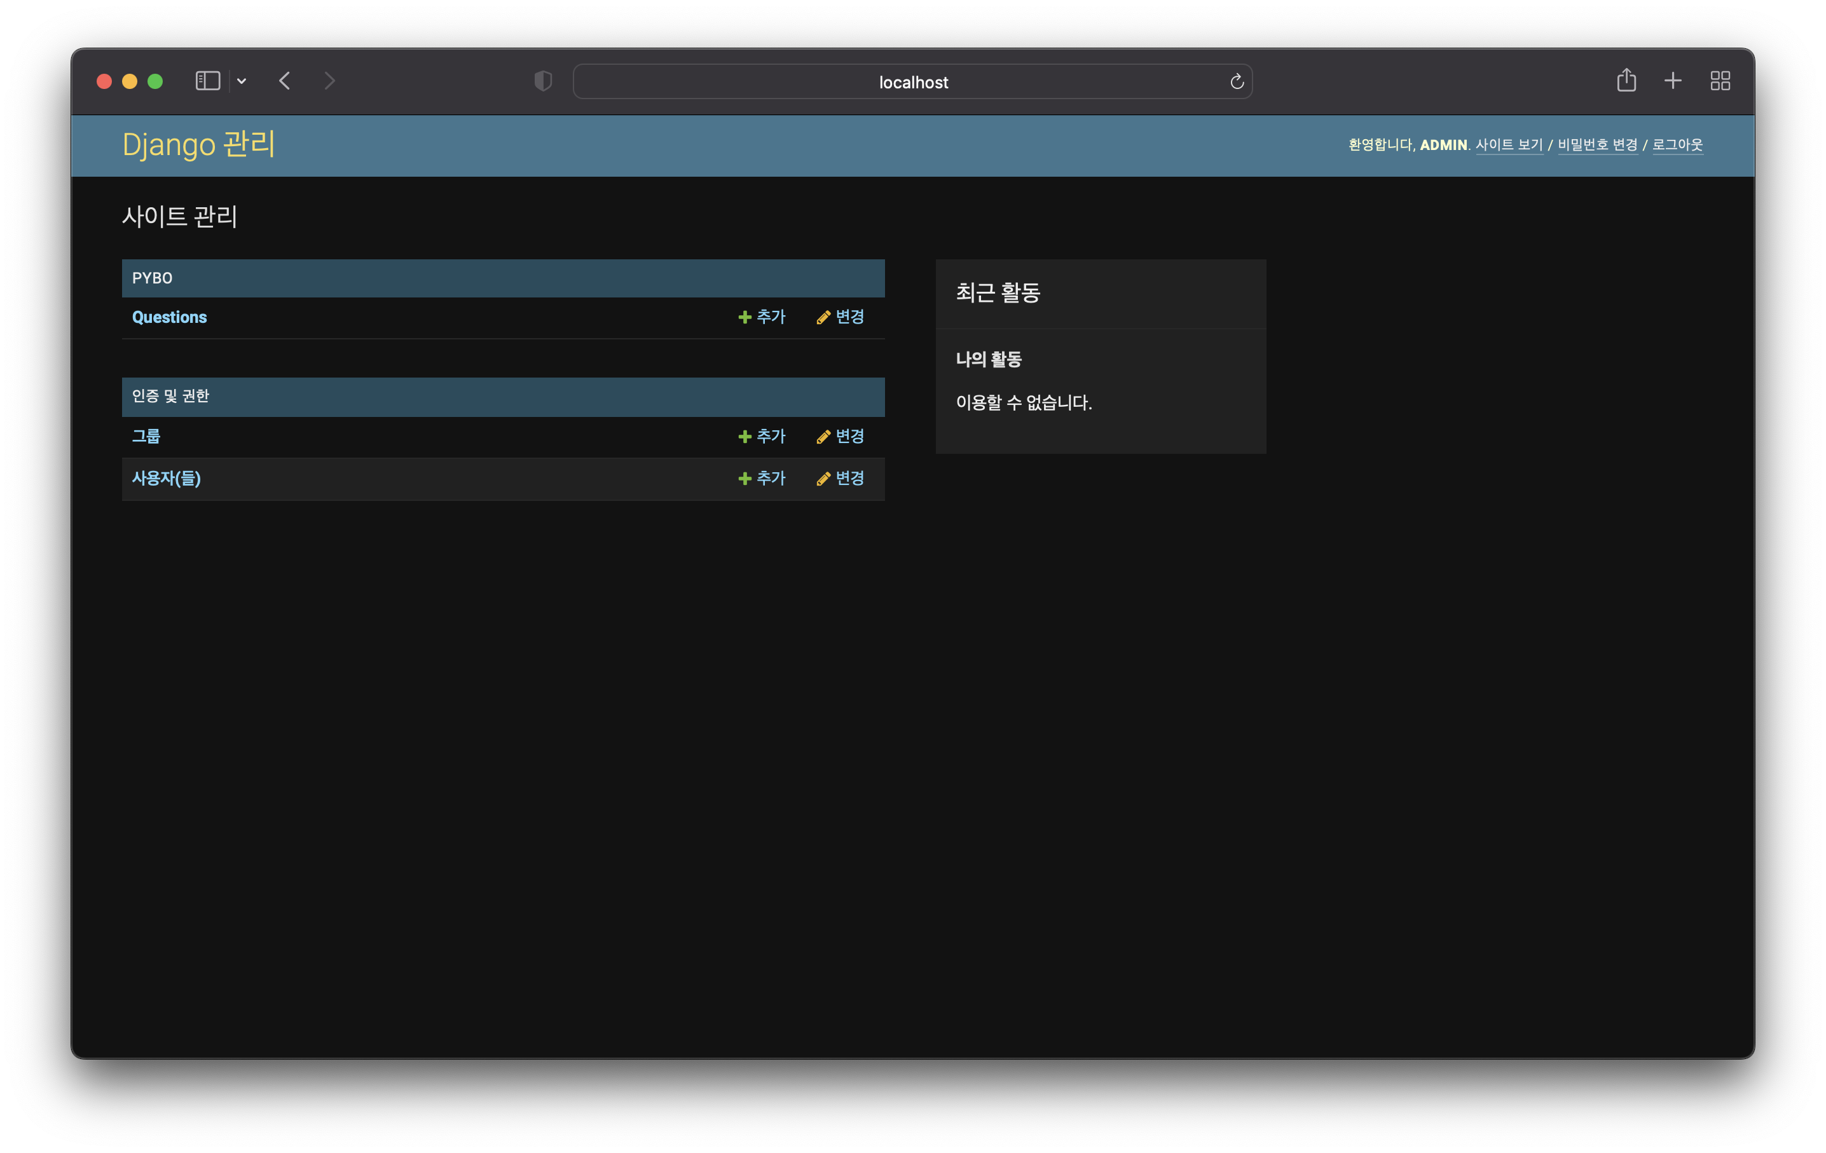Click the localhost address bar
This screenshot has height=1153, width=1826.
click(x=912, y=82)
